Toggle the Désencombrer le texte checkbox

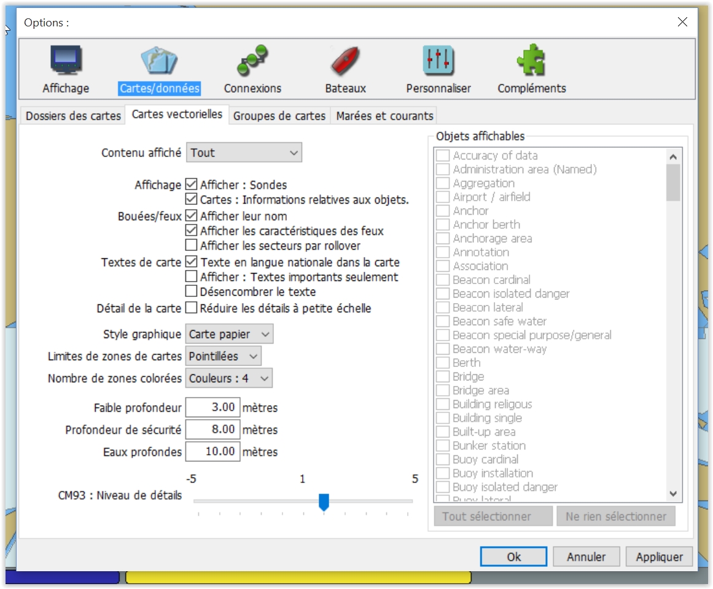coord(191,291)
